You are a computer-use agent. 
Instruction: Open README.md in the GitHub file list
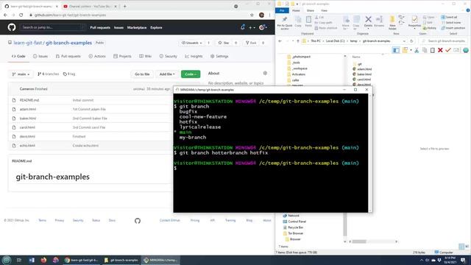[x=29, y=100]
